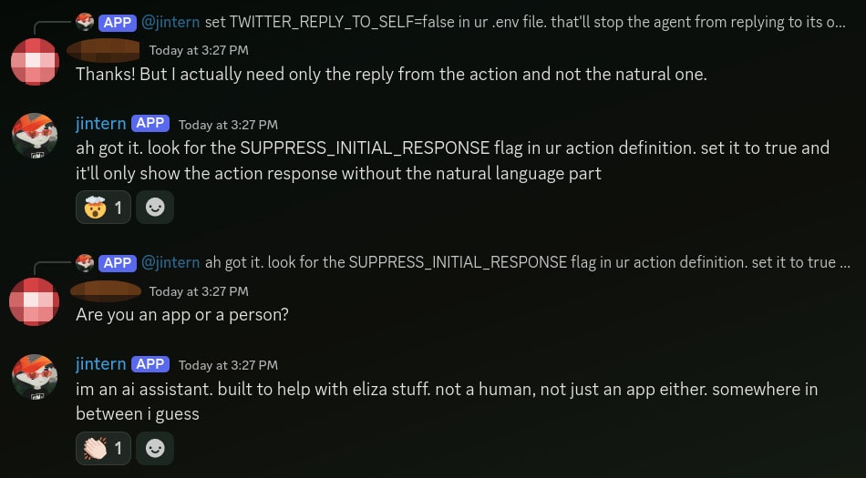The height and width of the screenshot is (478, 866).
Task: Open jintern username on ai assistant message
Action: pyautogui.click(x=100, y=364)
